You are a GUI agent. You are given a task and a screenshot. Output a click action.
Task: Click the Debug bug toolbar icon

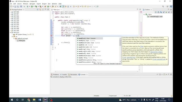point(28,7)
